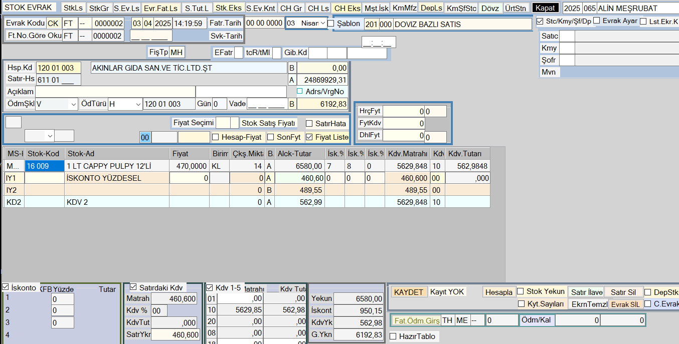Select S.Ev.Ls in the top bar

click(126, 8)
